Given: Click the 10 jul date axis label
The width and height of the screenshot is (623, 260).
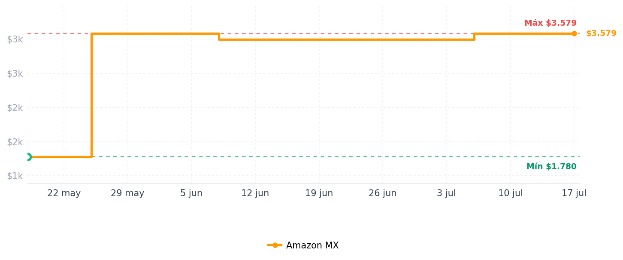Looking at the screenshot, I should pos(511,193).
